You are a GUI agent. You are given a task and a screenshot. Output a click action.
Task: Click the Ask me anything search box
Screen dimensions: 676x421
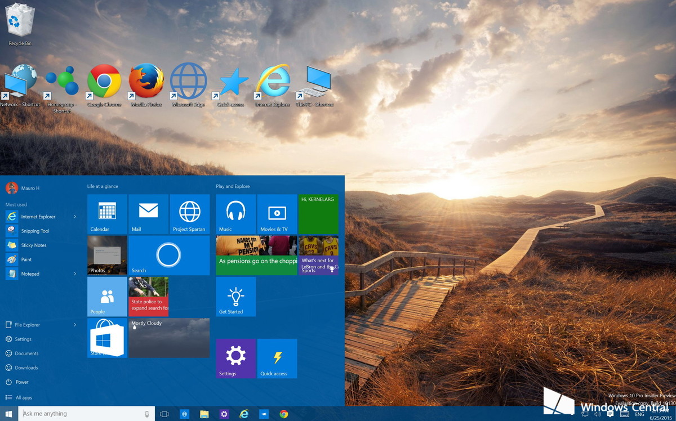click(x=84, y=413)
